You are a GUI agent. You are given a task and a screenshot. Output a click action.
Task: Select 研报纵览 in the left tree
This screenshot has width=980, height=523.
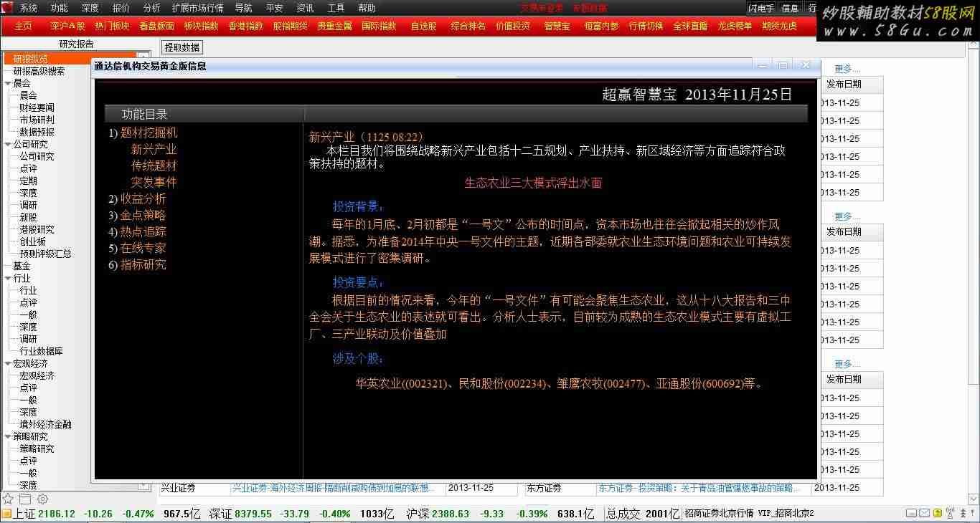point(31,59)
